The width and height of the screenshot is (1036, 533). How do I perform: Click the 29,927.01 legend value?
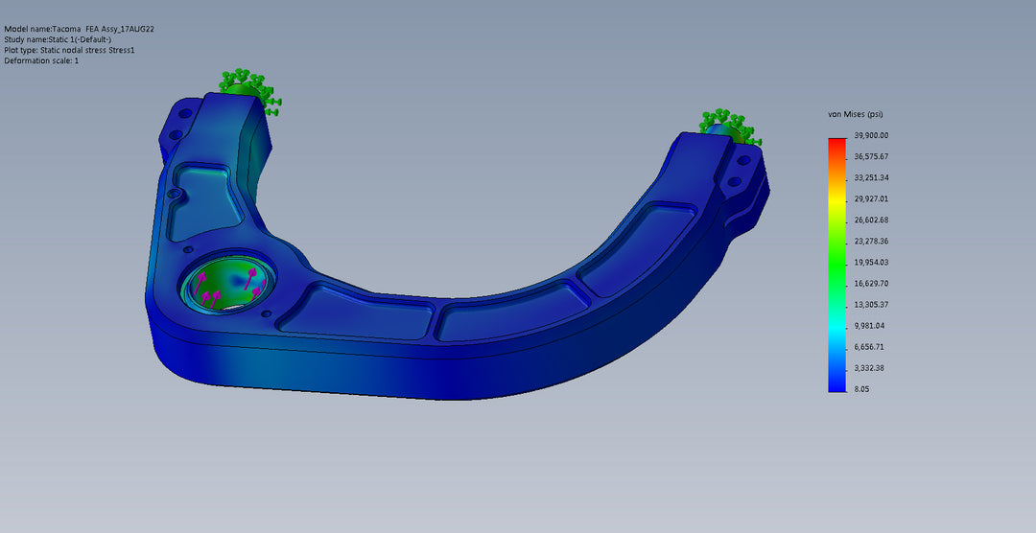coord(869,198)
